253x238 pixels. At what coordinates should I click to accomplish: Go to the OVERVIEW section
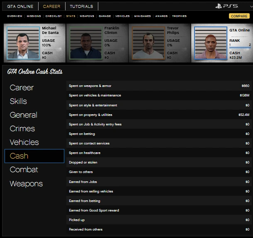point(15,16)
